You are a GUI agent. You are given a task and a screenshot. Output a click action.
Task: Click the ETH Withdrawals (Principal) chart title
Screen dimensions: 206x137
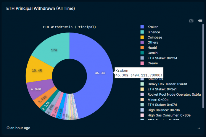tap(70, 27)
